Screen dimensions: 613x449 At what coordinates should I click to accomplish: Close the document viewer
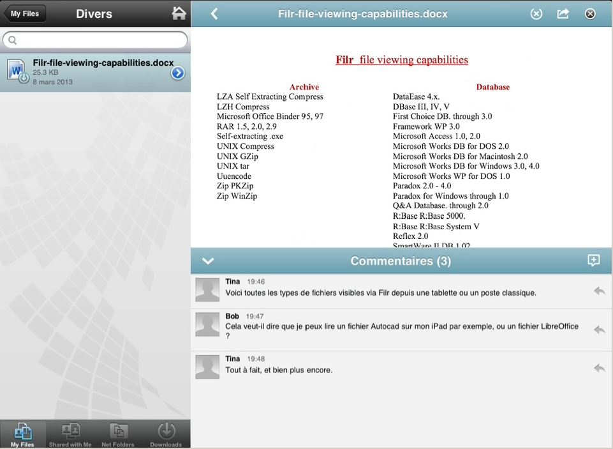coord(590,13)
